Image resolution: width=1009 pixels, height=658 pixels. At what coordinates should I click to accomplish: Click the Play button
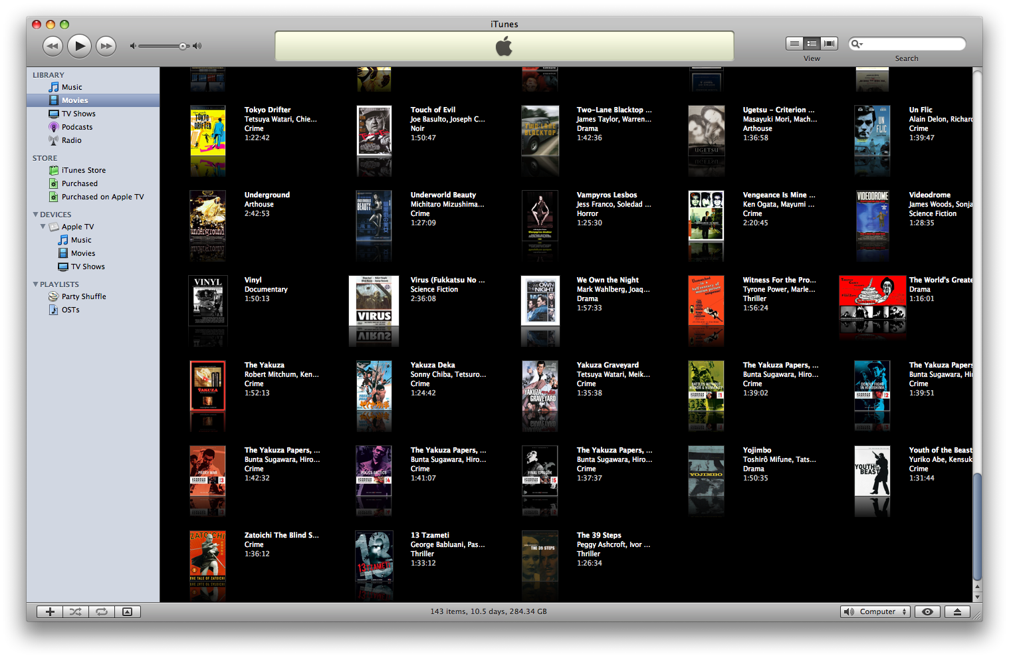[79, 46]
